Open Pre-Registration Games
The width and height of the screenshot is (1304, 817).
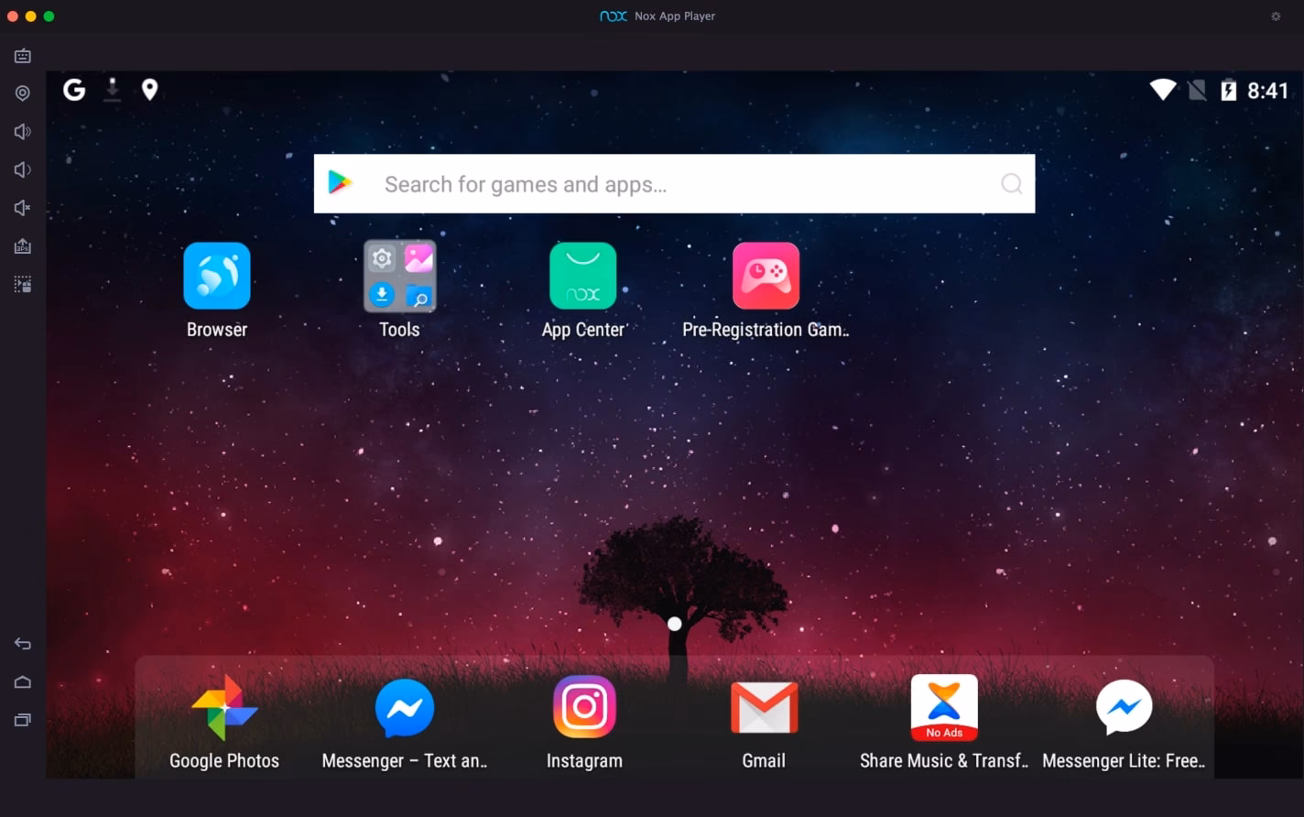(766, 275)
